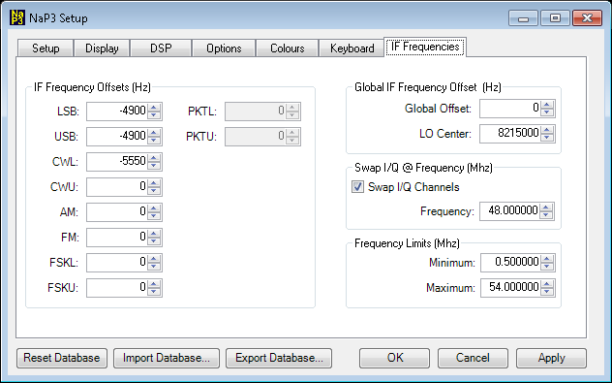Go to the Display tab
Screen dimensions: 612x383
point(102,48)
